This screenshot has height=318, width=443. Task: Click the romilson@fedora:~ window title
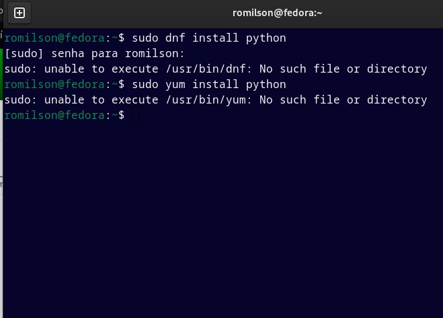click(277, 13)
